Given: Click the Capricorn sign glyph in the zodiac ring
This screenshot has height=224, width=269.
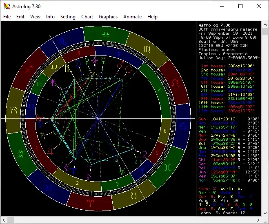Looking at the screenshot, I should [13, 111].
